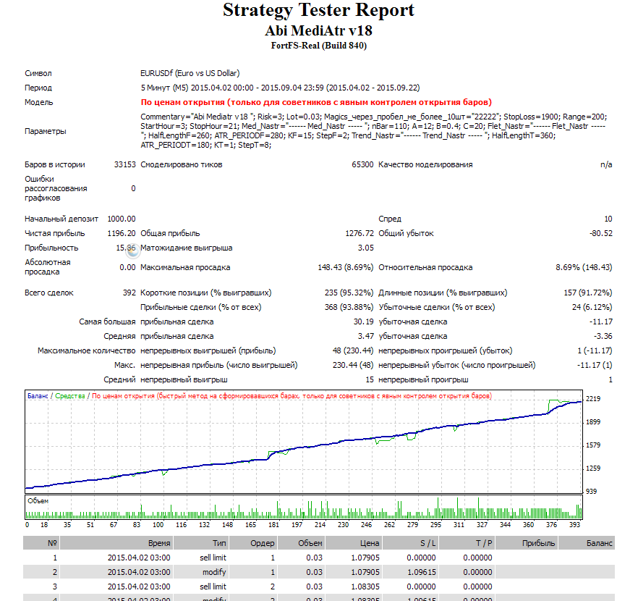Viewport: 638px width, 601px height.
Task: Click the 939 value on chart axis
Action: (x=591, y=492)
